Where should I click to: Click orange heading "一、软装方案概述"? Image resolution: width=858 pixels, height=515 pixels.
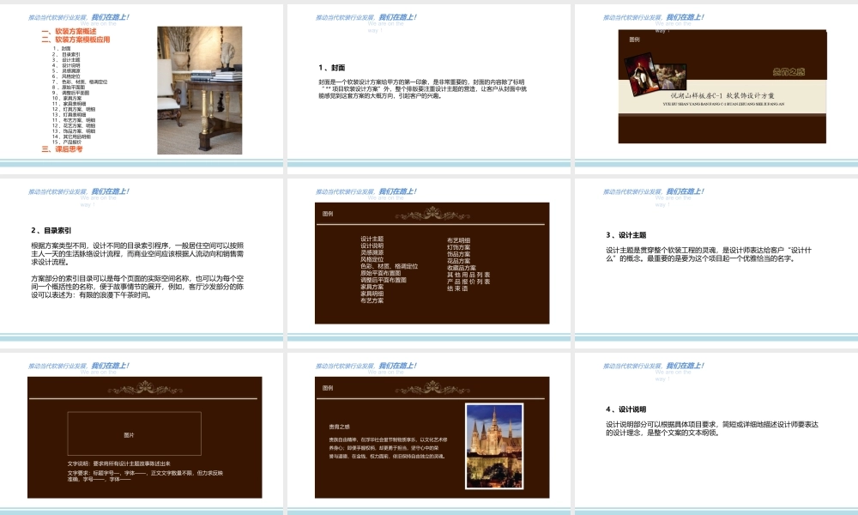tap(69, 32)
